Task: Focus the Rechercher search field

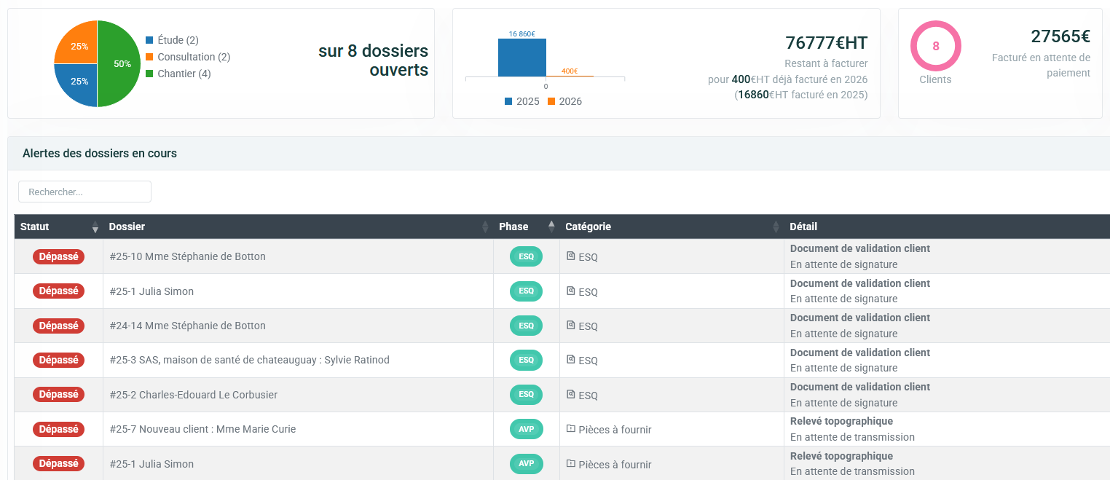Action: [84, 192]
